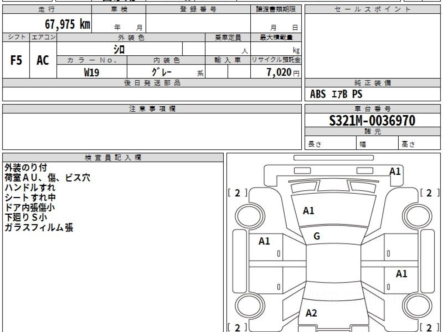The width and height of the screenshot is (443, 332).
Task: Select the 登録番号 header
Action: pos(198,10)
